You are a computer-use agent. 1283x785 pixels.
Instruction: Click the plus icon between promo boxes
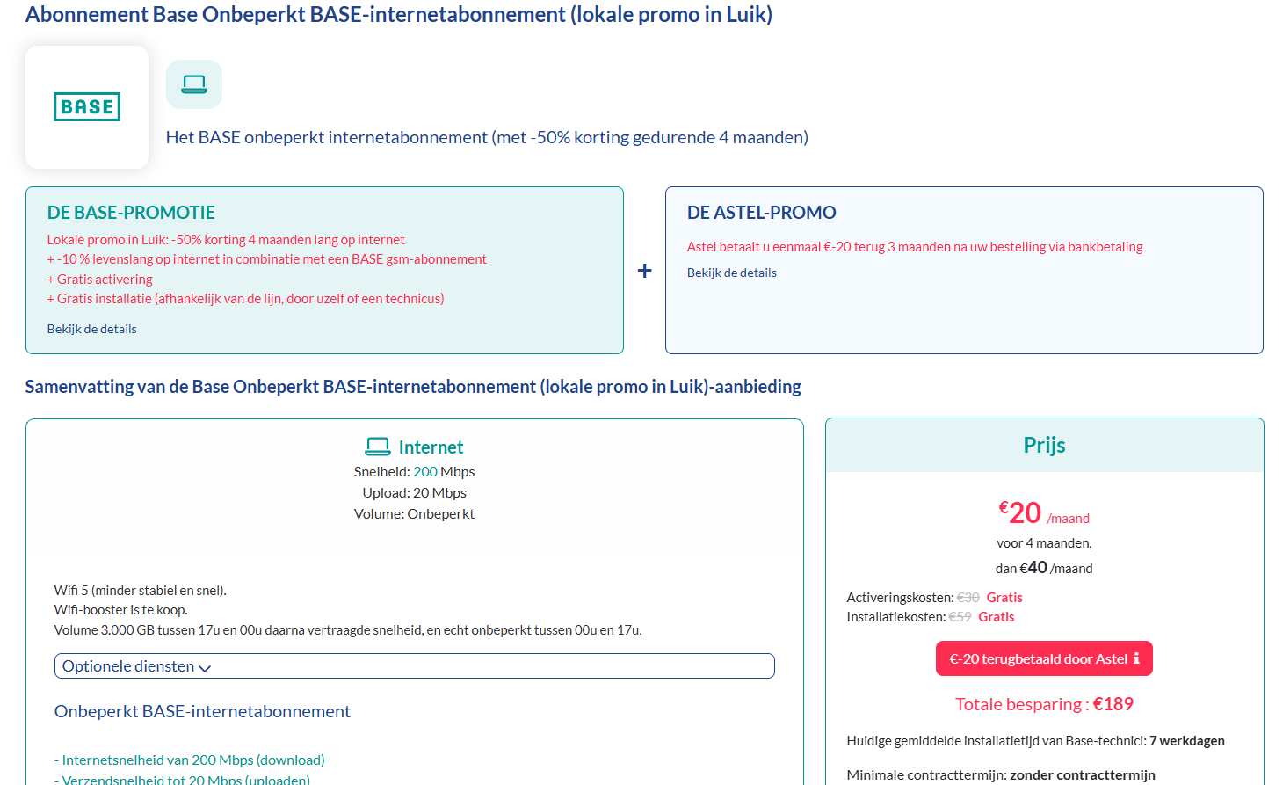tap(644, 271)
